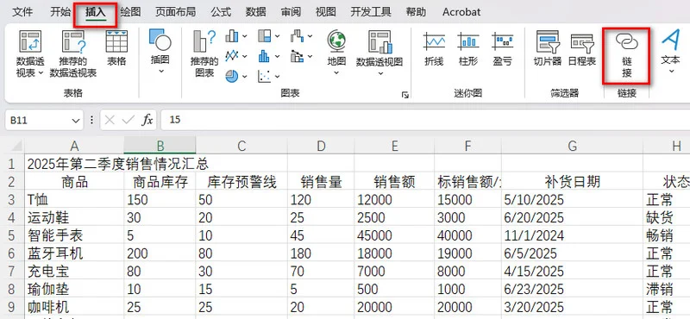Switch to the Acrobat tab
The width and height of the screenshot is (690, 319).
click(461, 12)
